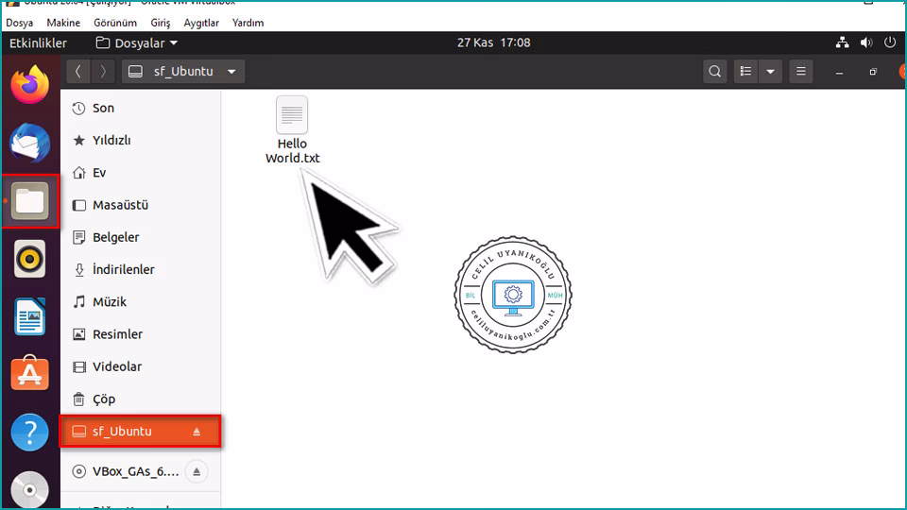Screen dimensions: 907x510
Task: Open İndirilenler in the sidebar
Action: 141,270
